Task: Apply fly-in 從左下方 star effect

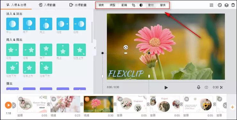Action: (12, 68)
